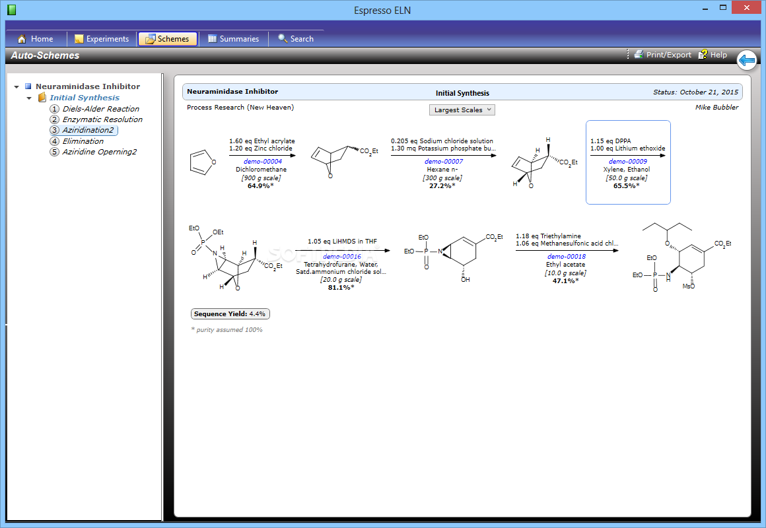Click the Summaries table icon
Image resolution: width=766 pixels, height=528 pixels.
click(213, 38)
